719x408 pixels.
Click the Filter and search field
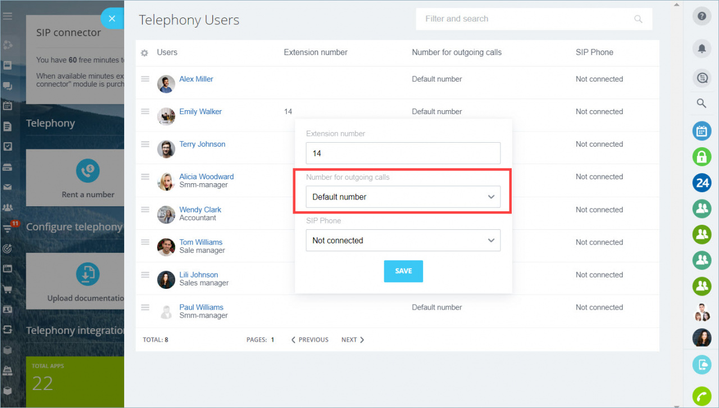pos(534,19)
